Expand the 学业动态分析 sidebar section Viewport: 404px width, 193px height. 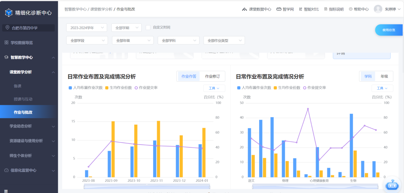pyautogui.click(x=29, y=126)
